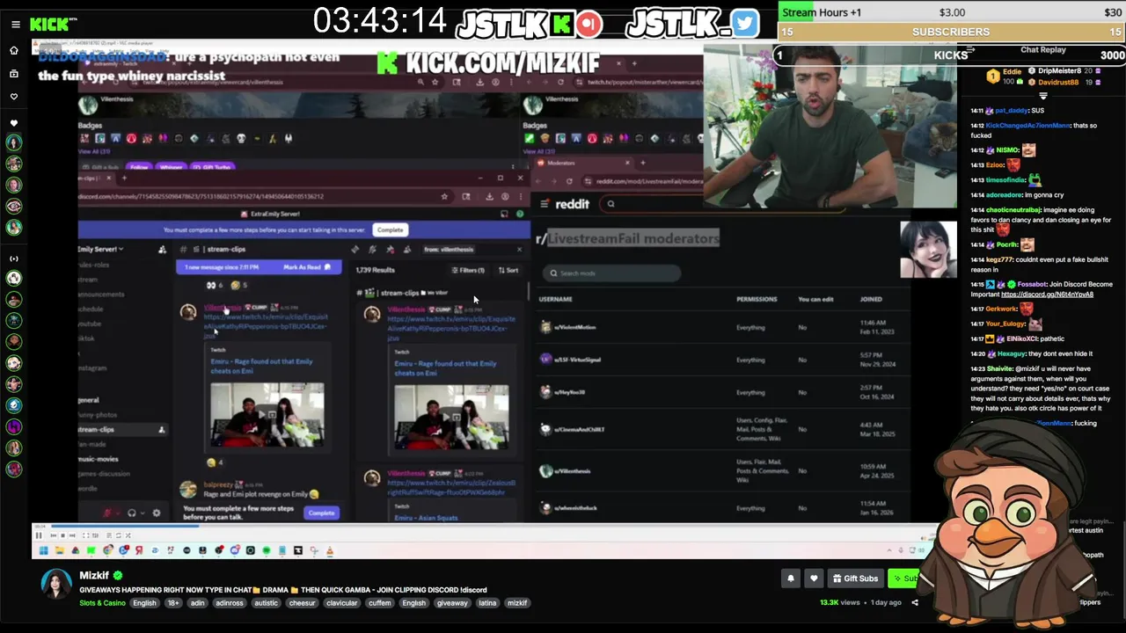Expand the Emily Server name dropdown
The width and height of the screenshot is (1126, 633).
pos(100,250)
